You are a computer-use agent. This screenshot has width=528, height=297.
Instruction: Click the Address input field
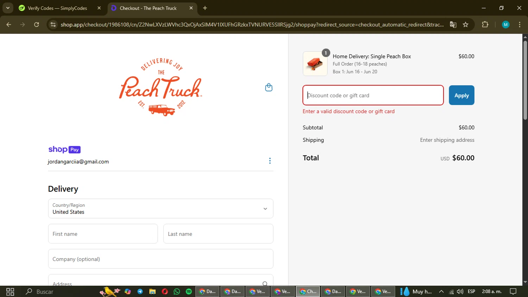[161, 280]
